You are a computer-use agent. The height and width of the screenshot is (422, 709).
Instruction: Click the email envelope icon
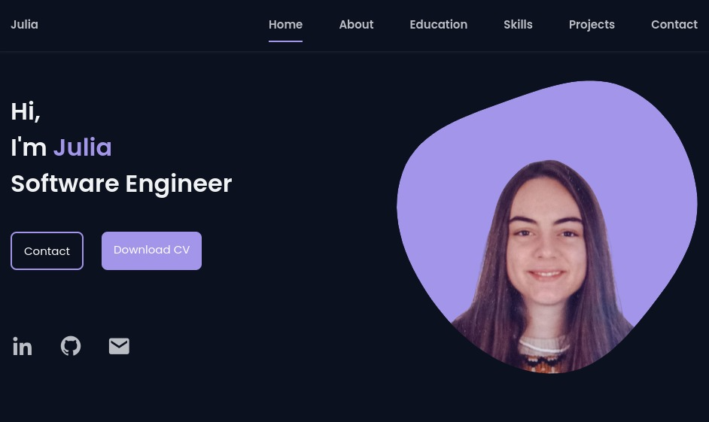tap(119, 346)
